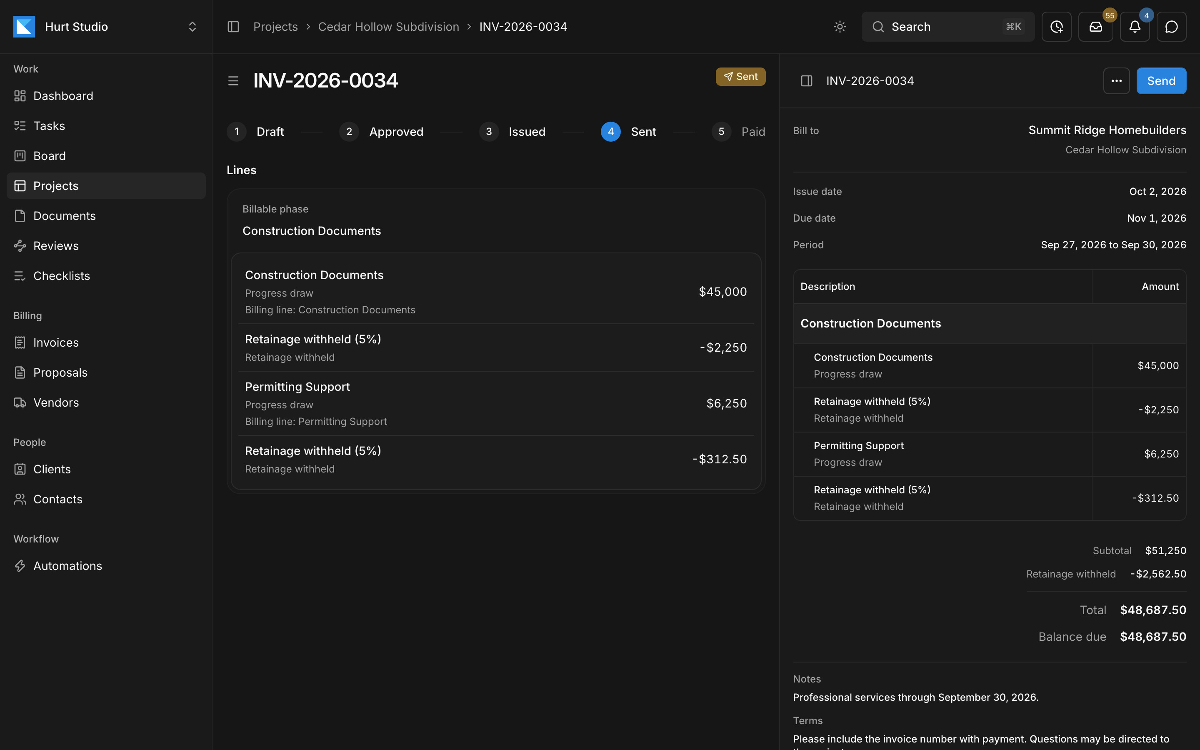Screen dimensions: 1200x750
Task: Select the Issued step
Action: point(512,132)
